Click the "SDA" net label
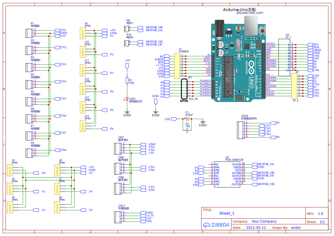This screenshot has width=334, height=236. point(316,47)
